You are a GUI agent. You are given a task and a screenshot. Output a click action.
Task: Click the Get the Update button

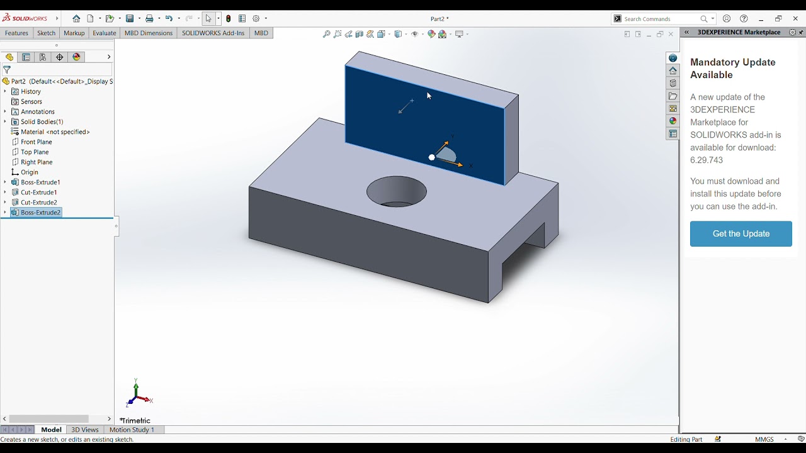coord(741,233)
